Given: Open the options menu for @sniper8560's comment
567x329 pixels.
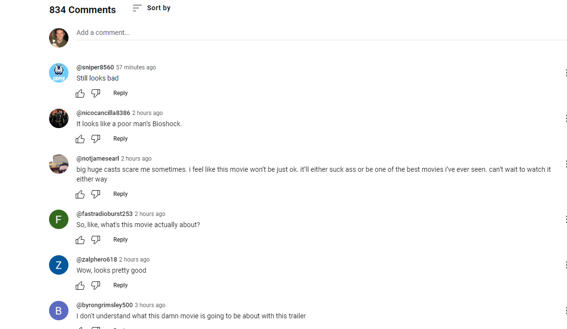Looking at the screenshot, I should pos(566,73).
